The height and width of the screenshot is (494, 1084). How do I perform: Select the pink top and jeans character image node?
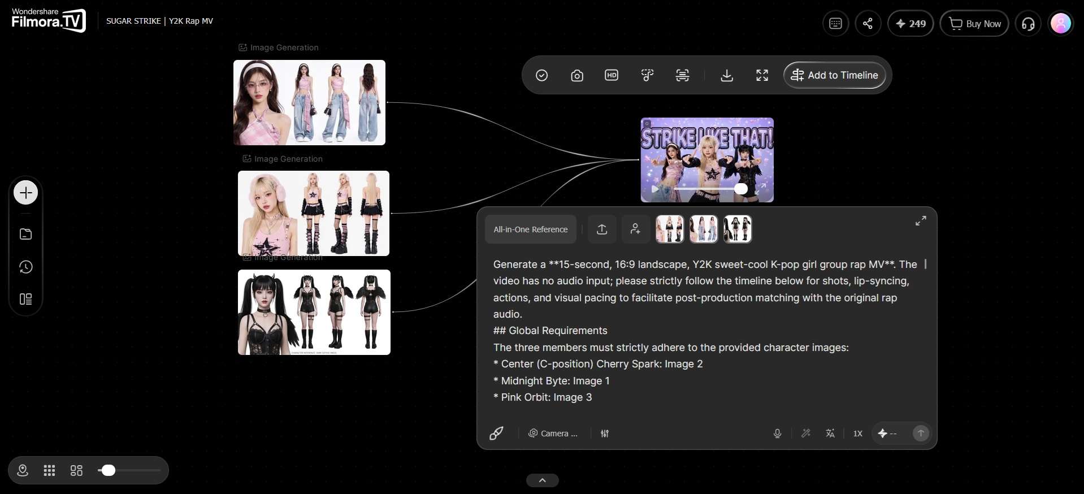[310, 103]
